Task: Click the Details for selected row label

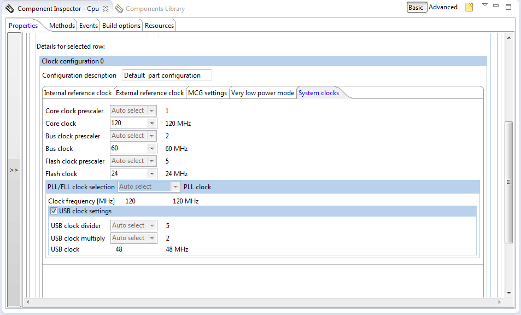Action: tap(71, 46)
